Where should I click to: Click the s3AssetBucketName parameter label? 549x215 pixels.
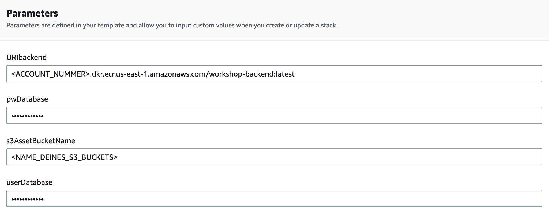41,141
